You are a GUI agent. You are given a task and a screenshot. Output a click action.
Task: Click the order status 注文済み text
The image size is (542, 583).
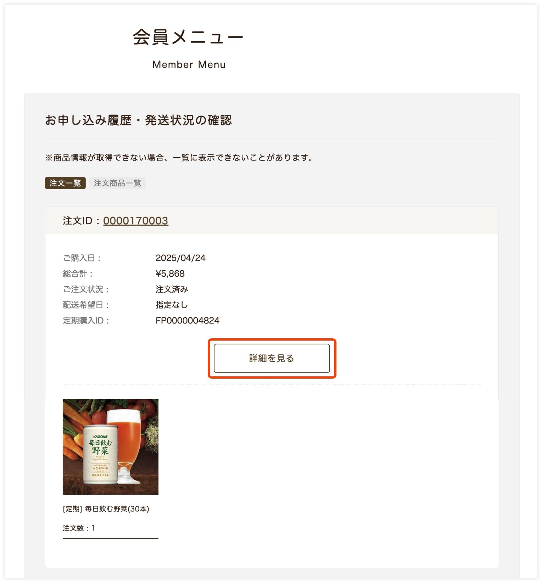(172, 289)
